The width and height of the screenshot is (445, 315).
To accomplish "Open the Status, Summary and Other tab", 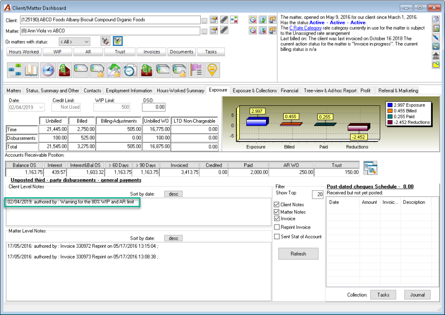I will point(52,90).
